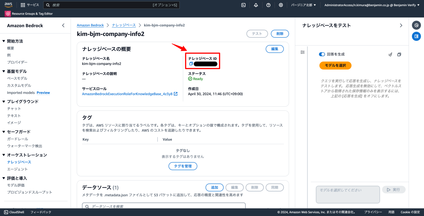The width and height of the screenshot is (424, 216).
Task: Copy the knowledge base ID using the copy icon
Action: (191, 64)
